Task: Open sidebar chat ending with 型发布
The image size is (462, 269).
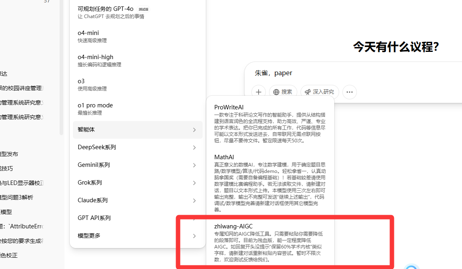Action: pyautogui.click(x=9, y=154)
